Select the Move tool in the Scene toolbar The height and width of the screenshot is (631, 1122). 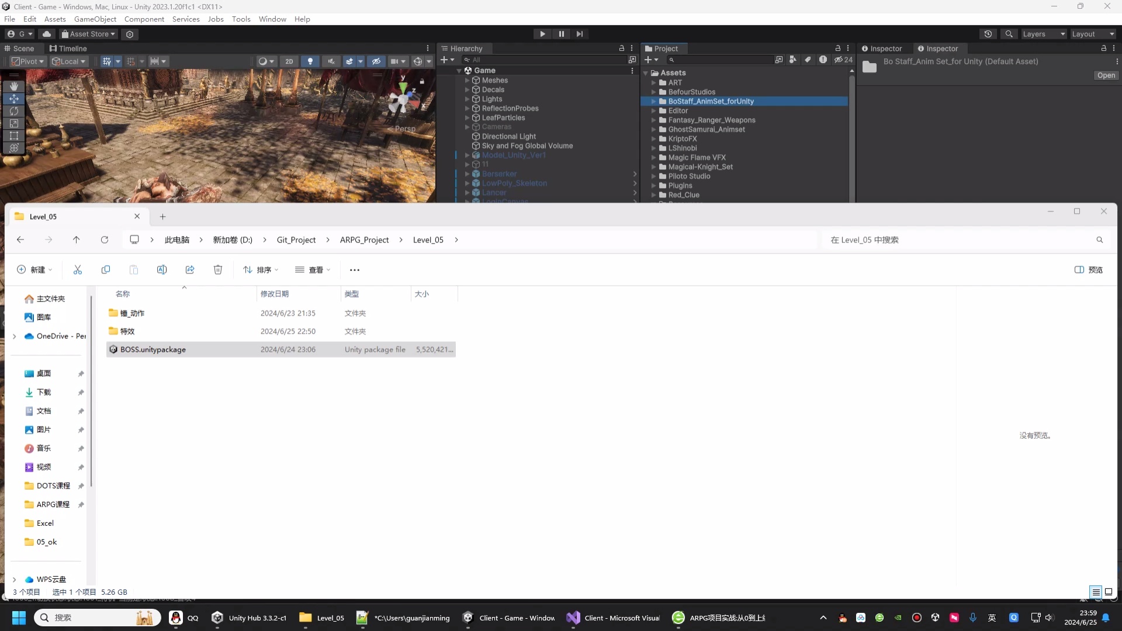[14, 99]
